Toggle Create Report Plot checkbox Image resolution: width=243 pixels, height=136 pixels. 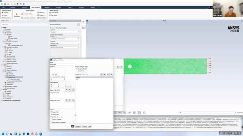pos(51,114)
